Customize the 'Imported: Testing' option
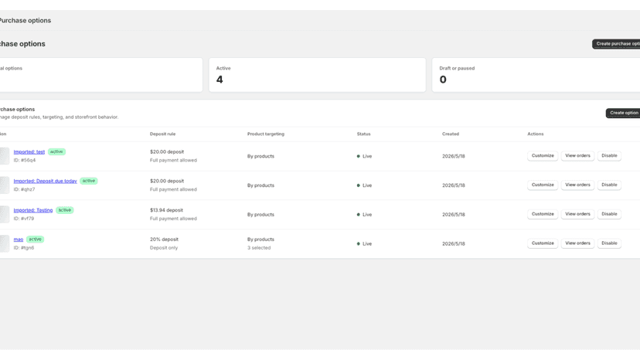Screen dimensions: 640x360 pyautogui.click(x=543, y=214)
